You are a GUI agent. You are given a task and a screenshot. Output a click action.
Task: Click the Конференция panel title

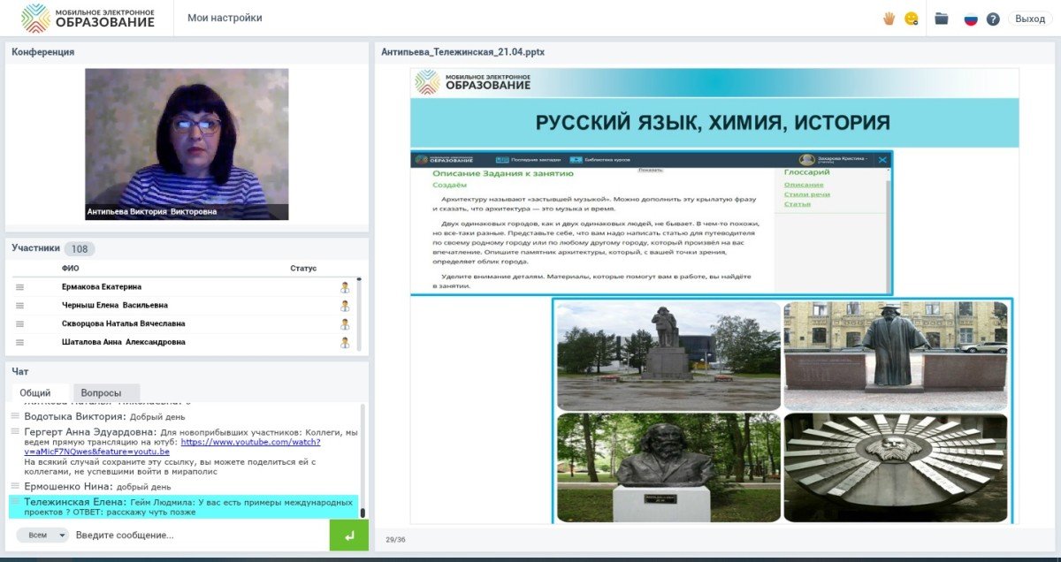[x=42, y=52]
